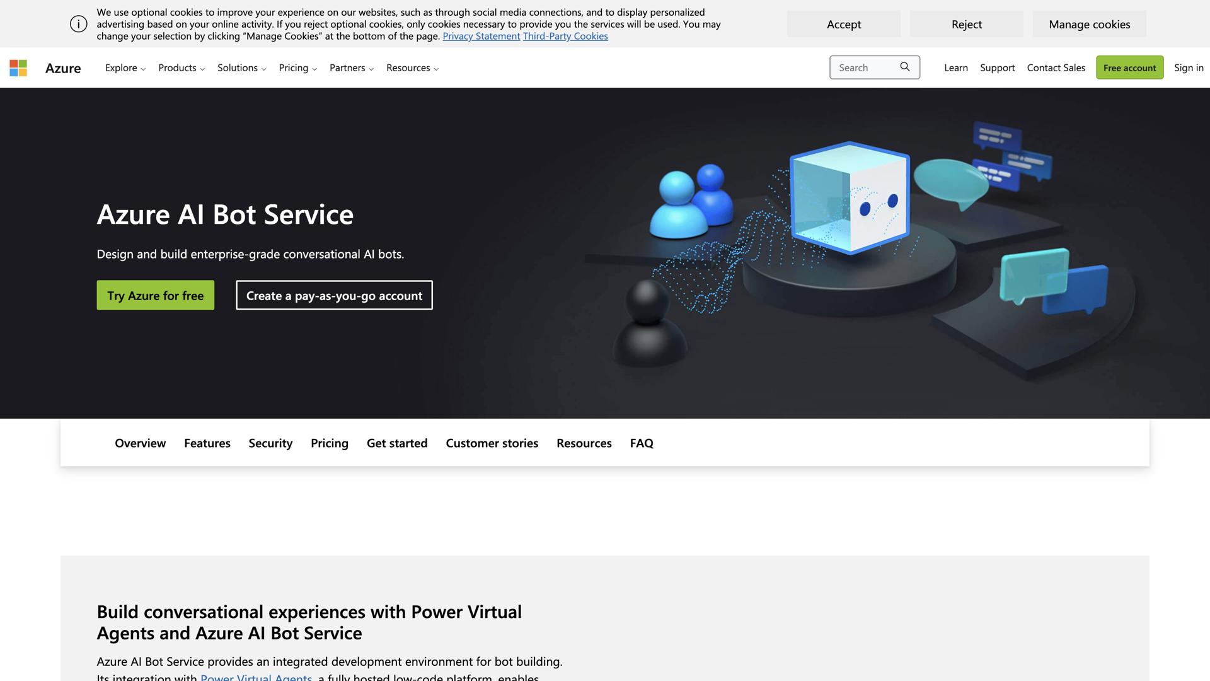1210x681 pixels.
Task: Click the Azure logo in the header
Action: point(62,67)
